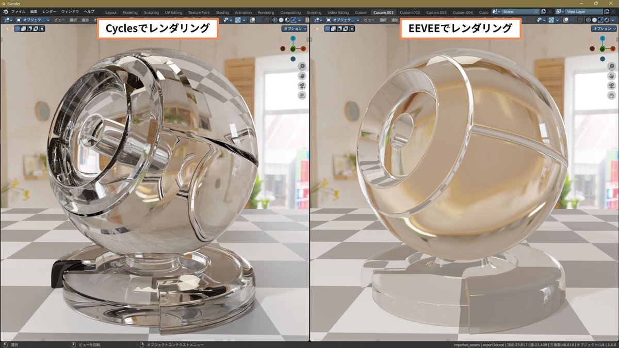Click pan view hand icon in EEVEE viewport
Image resolution: width=619 pixels, height=348 pixels.
point(611,76)
